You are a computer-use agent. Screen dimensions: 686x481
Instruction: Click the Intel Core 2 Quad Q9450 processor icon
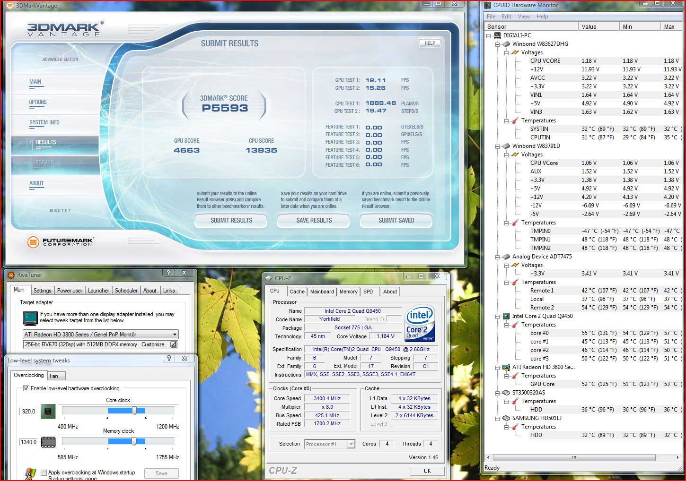click(x=507, y=316)
